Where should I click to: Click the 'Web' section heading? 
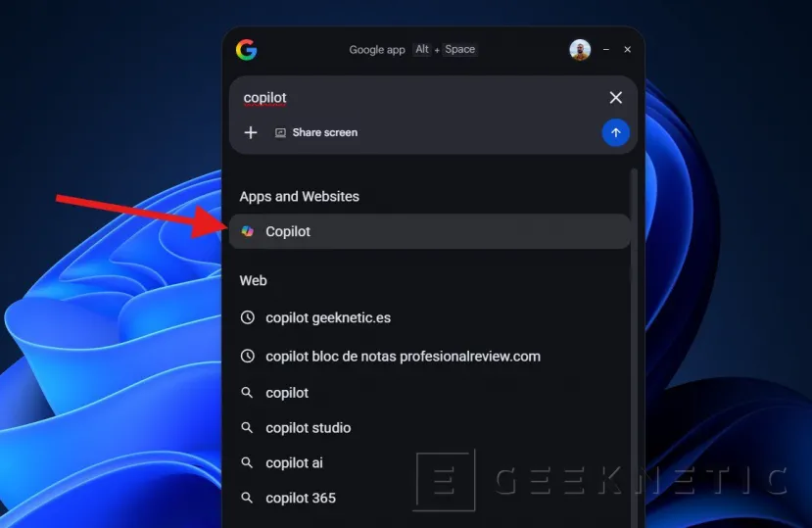pos(254,281)
